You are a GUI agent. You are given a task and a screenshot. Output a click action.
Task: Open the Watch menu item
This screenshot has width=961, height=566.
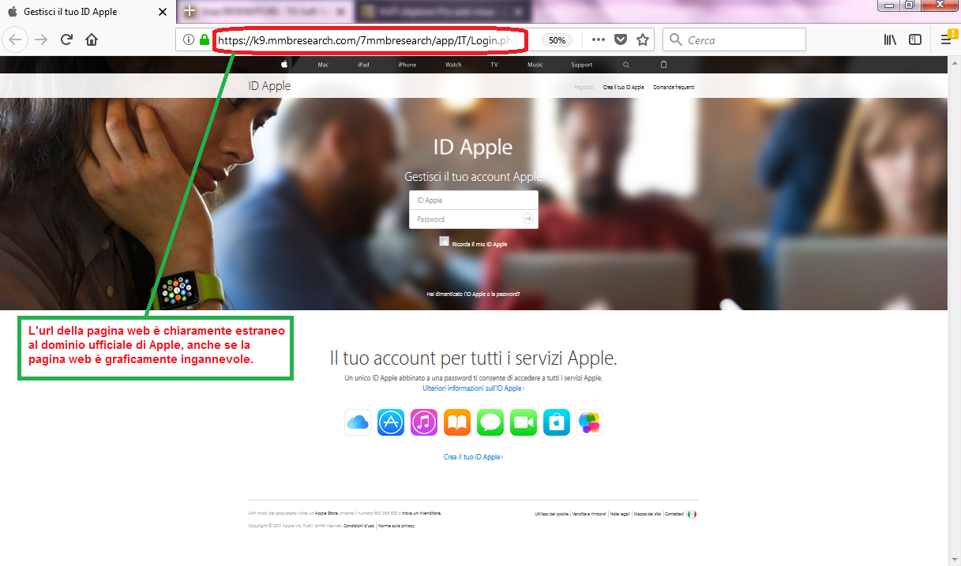click(453, 65)
